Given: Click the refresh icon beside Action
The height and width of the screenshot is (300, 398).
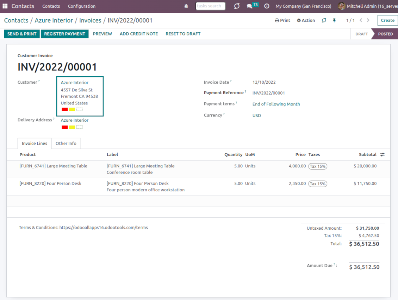Looking at the screenshot, I should 324,20.
